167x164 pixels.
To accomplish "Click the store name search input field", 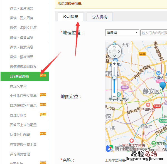I will point(154,33).
